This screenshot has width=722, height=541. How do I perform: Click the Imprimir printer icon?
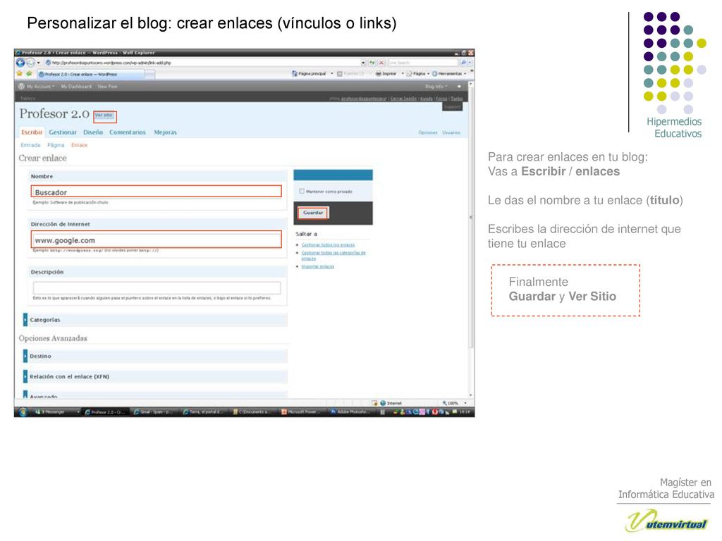[378, 73]
